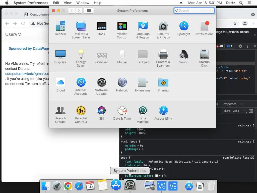The height and width of the screenshot is (193, 257).
Task: Reload the page in Chrome
Action: click(23, 23)
